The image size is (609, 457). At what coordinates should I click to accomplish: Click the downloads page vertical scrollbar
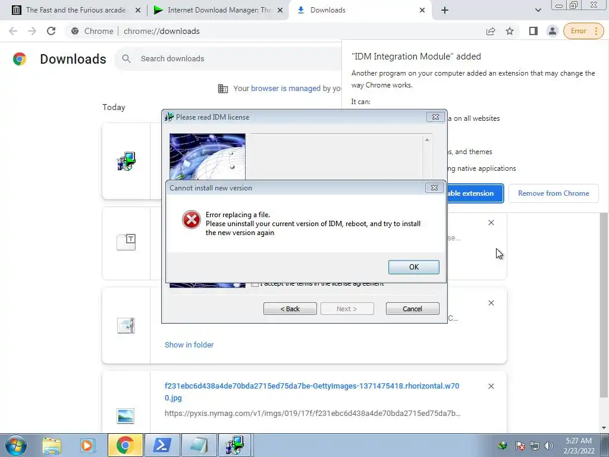tap(603, 305)
